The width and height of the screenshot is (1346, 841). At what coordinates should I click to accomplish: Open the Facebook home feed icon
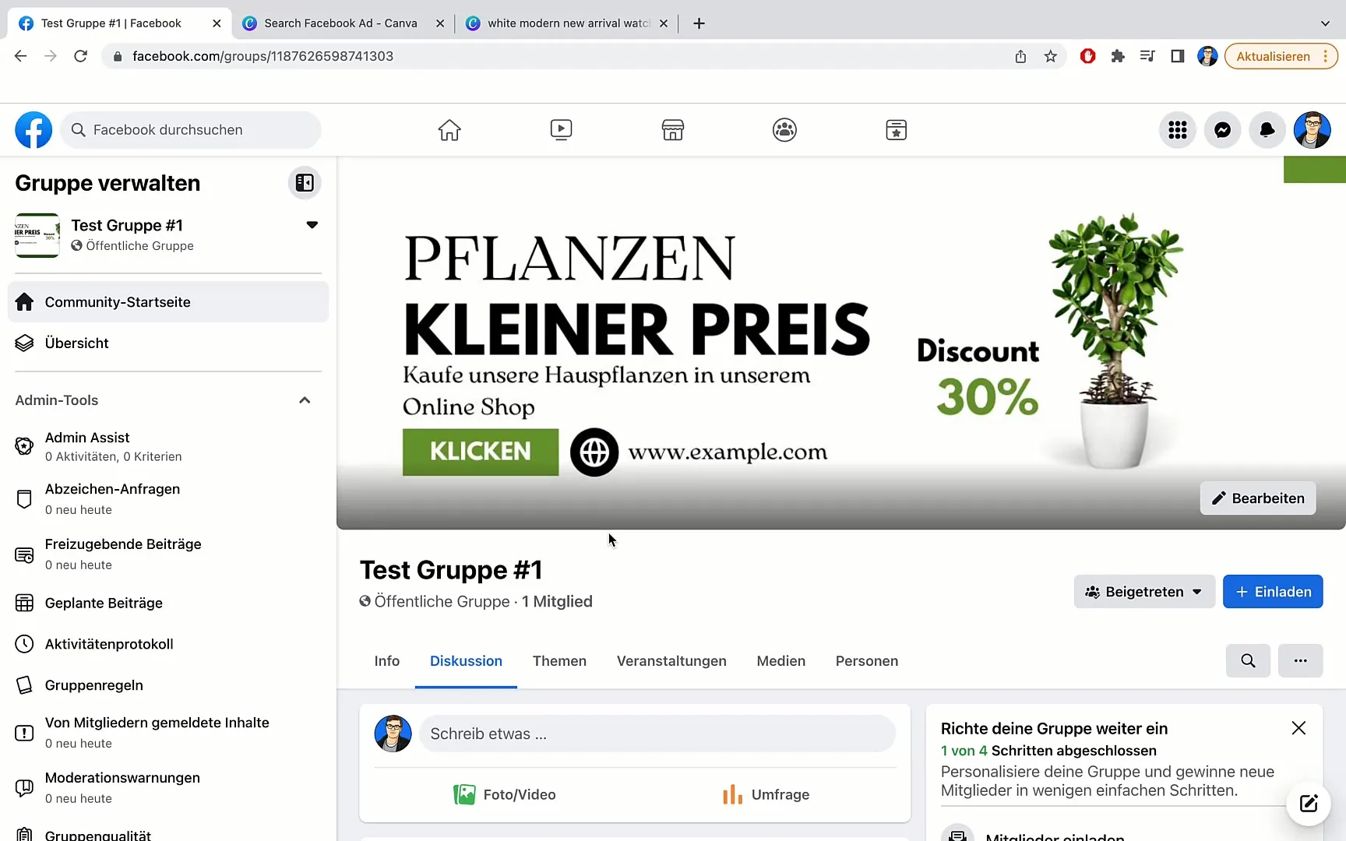449,130
